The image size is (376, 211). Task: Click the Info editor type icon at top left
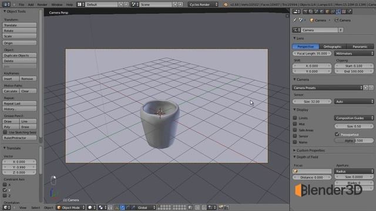tap(6, 4)
